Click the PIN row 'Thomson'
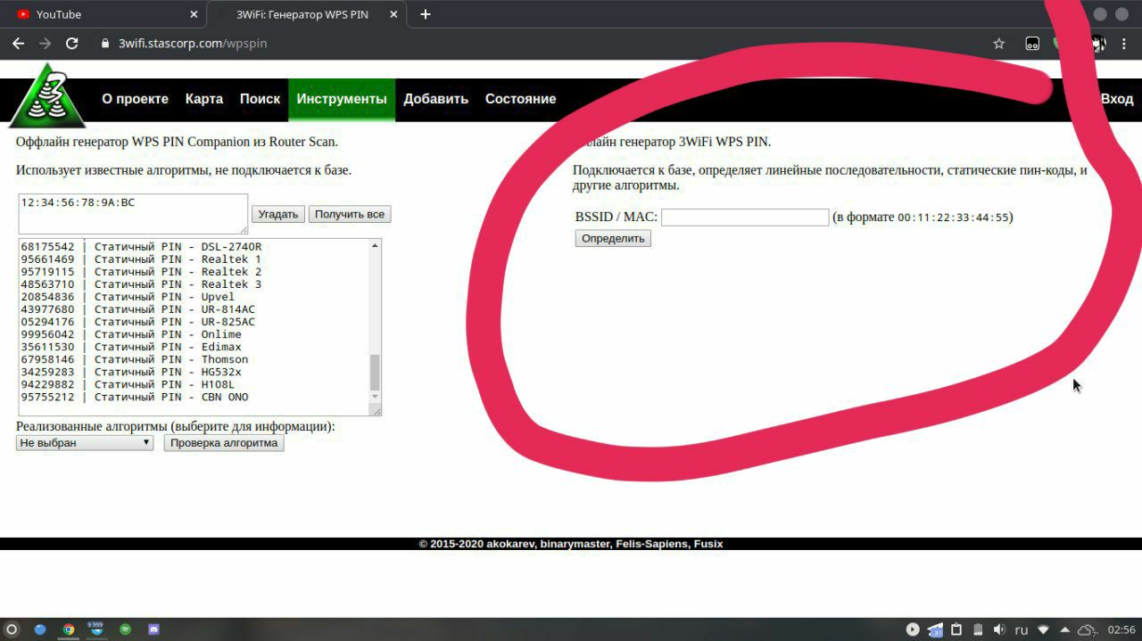 tap(135, 359)
